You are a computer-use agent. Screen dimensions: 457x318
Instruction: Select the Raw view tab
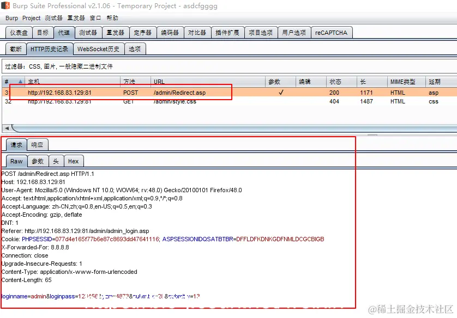[x=16, y=161]
